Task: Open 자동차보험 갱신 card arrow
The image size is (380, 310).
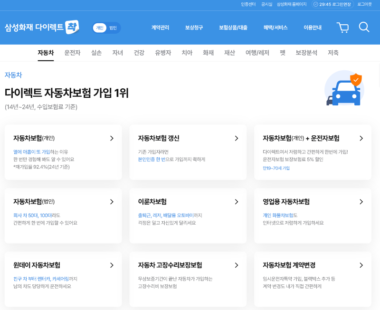Action: pyautogui.click(x=237, y=138)
